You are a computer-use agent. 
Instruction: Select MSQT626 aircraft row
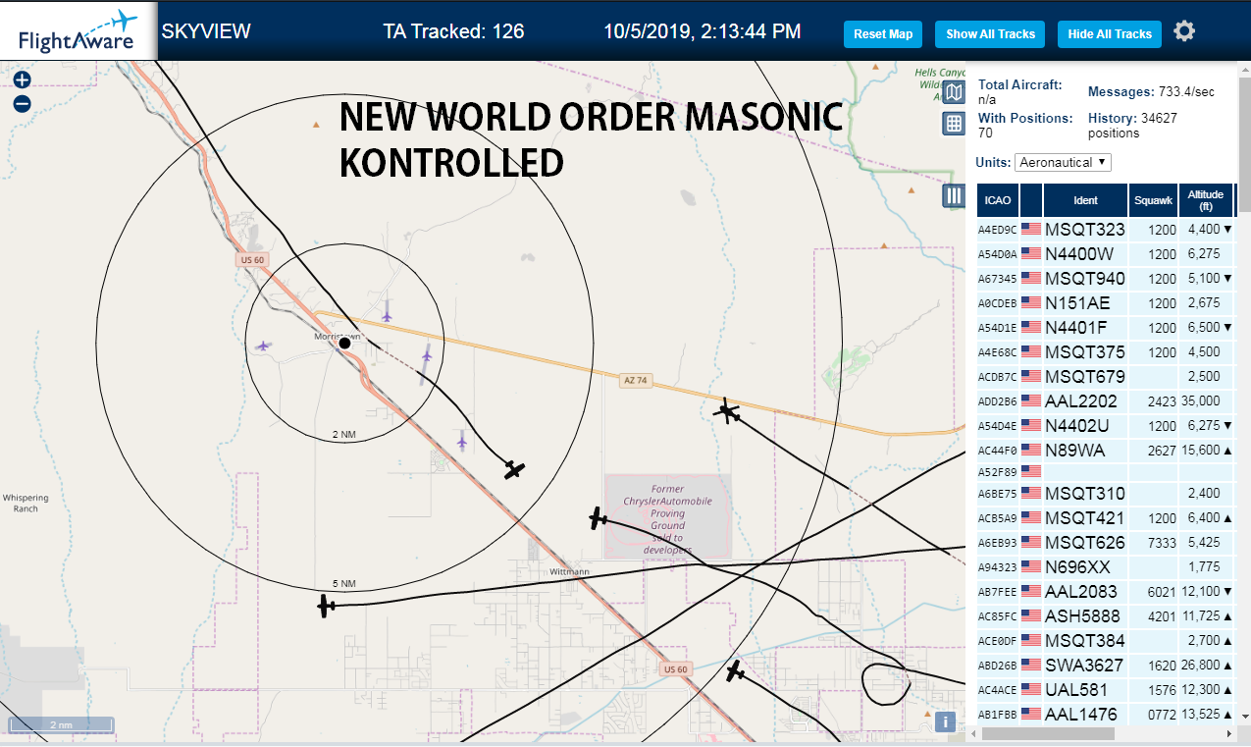tap(1105, 542)
